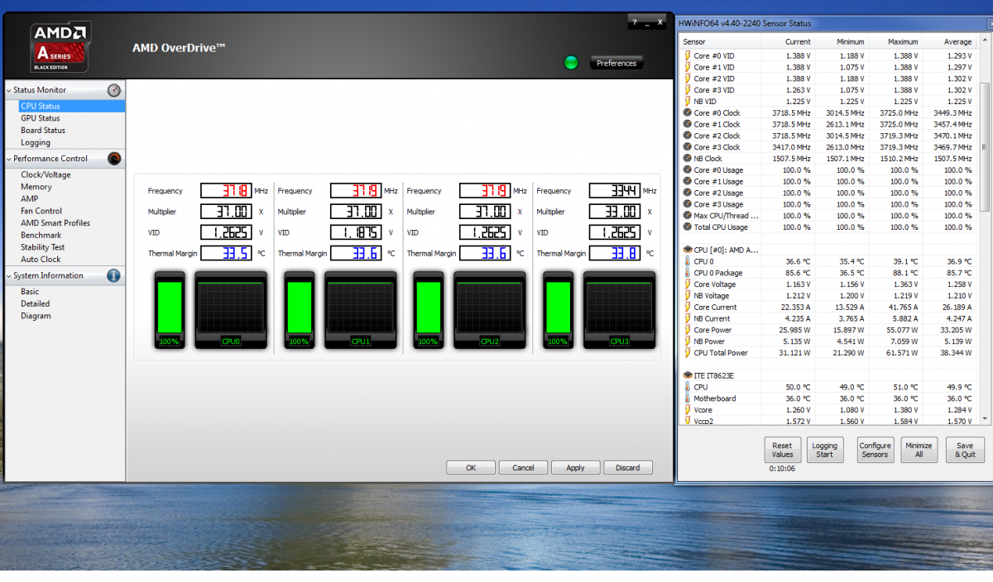Click the Discard button
Image resolution: width=993 pixels, height=582 pixels.
[627, 468]
